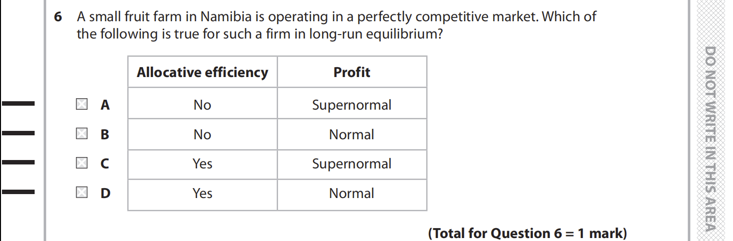Tick the checkbox for option A
The image size is (733, 241).
click(x=82, y=104)
